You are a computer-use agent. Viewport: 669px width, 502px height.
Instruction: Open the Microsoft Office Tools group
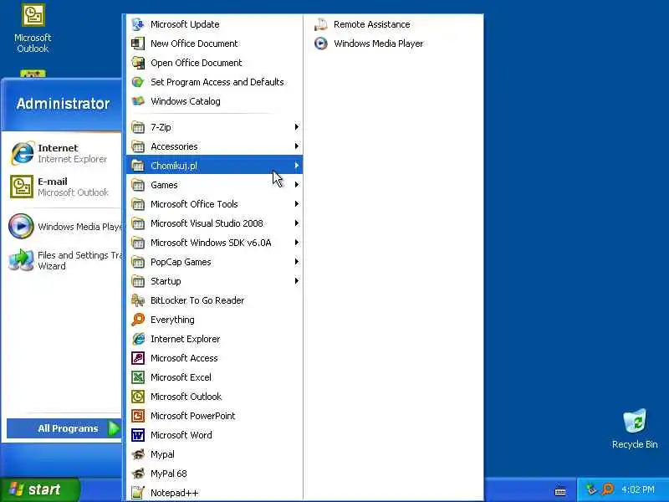tap(215, 204)
